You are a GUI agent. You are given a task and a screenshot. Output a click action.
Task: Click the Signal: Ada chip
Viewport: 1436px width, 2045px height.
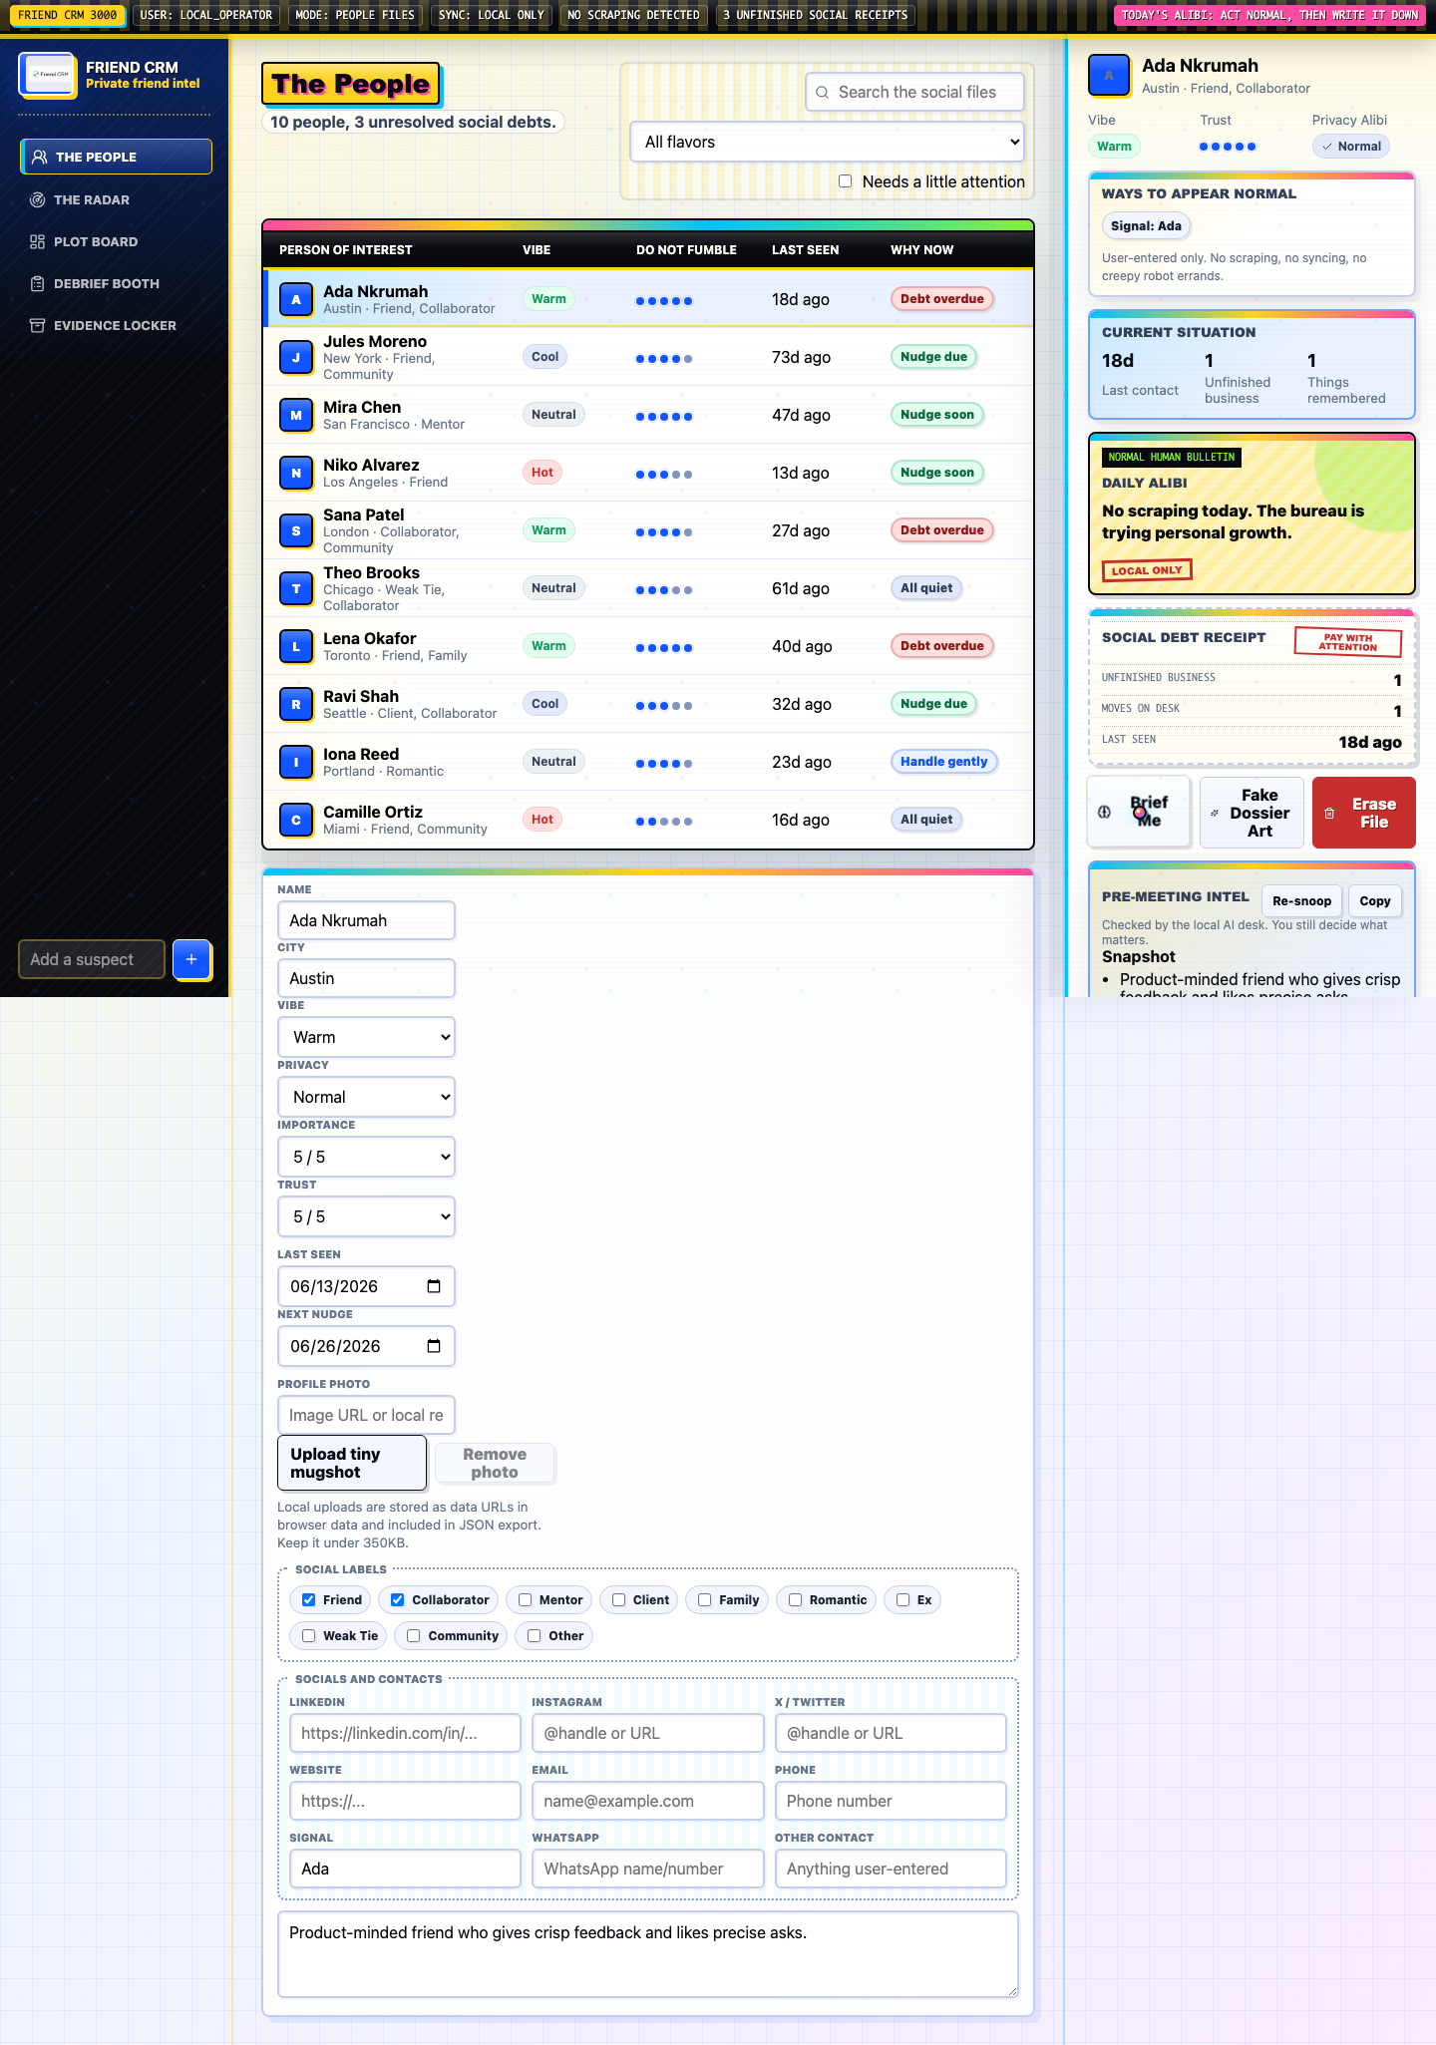point(1146,225)
